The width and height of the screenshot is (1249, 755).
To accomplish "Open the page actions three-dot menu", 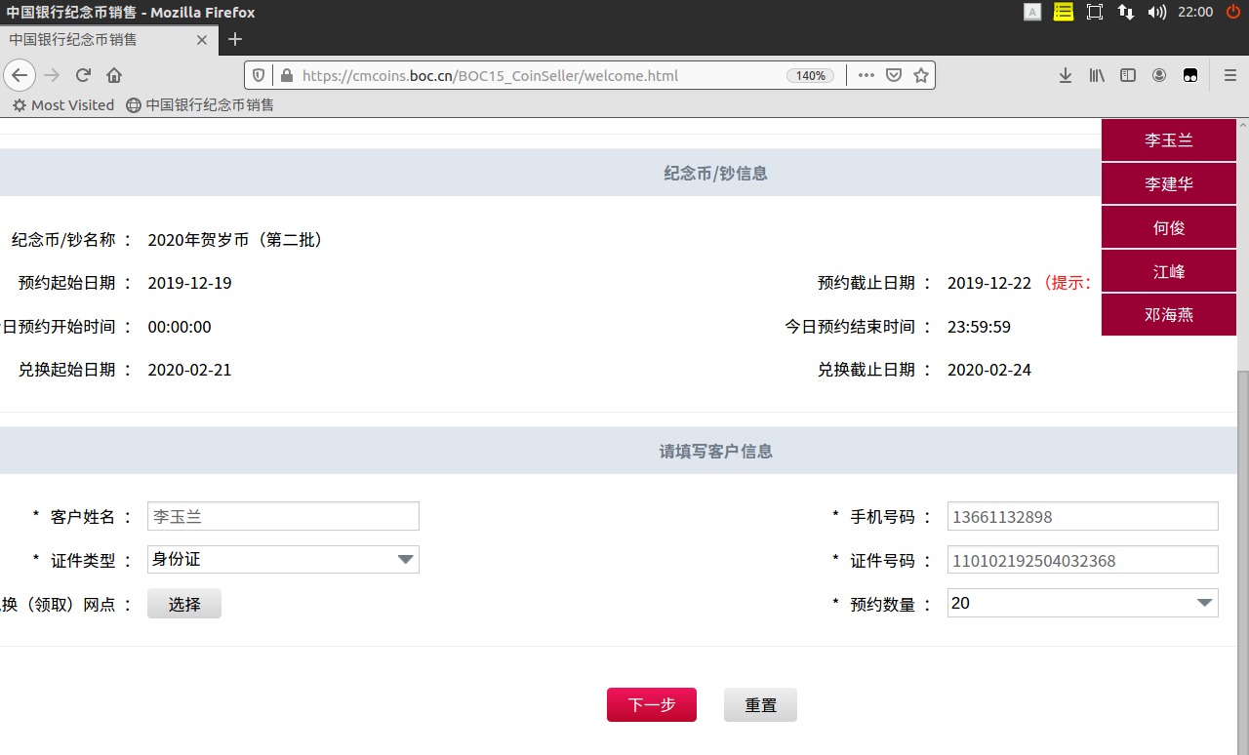I will pos(866,75).
